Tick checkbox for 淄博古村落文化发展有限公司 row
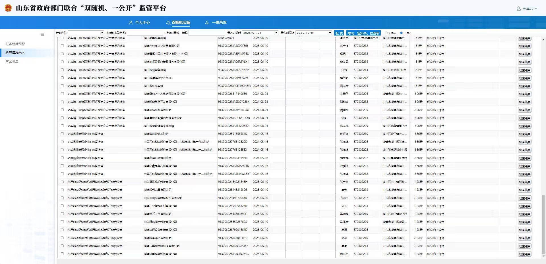This screenshot has width=546, height=264. [x=62, y=46]
